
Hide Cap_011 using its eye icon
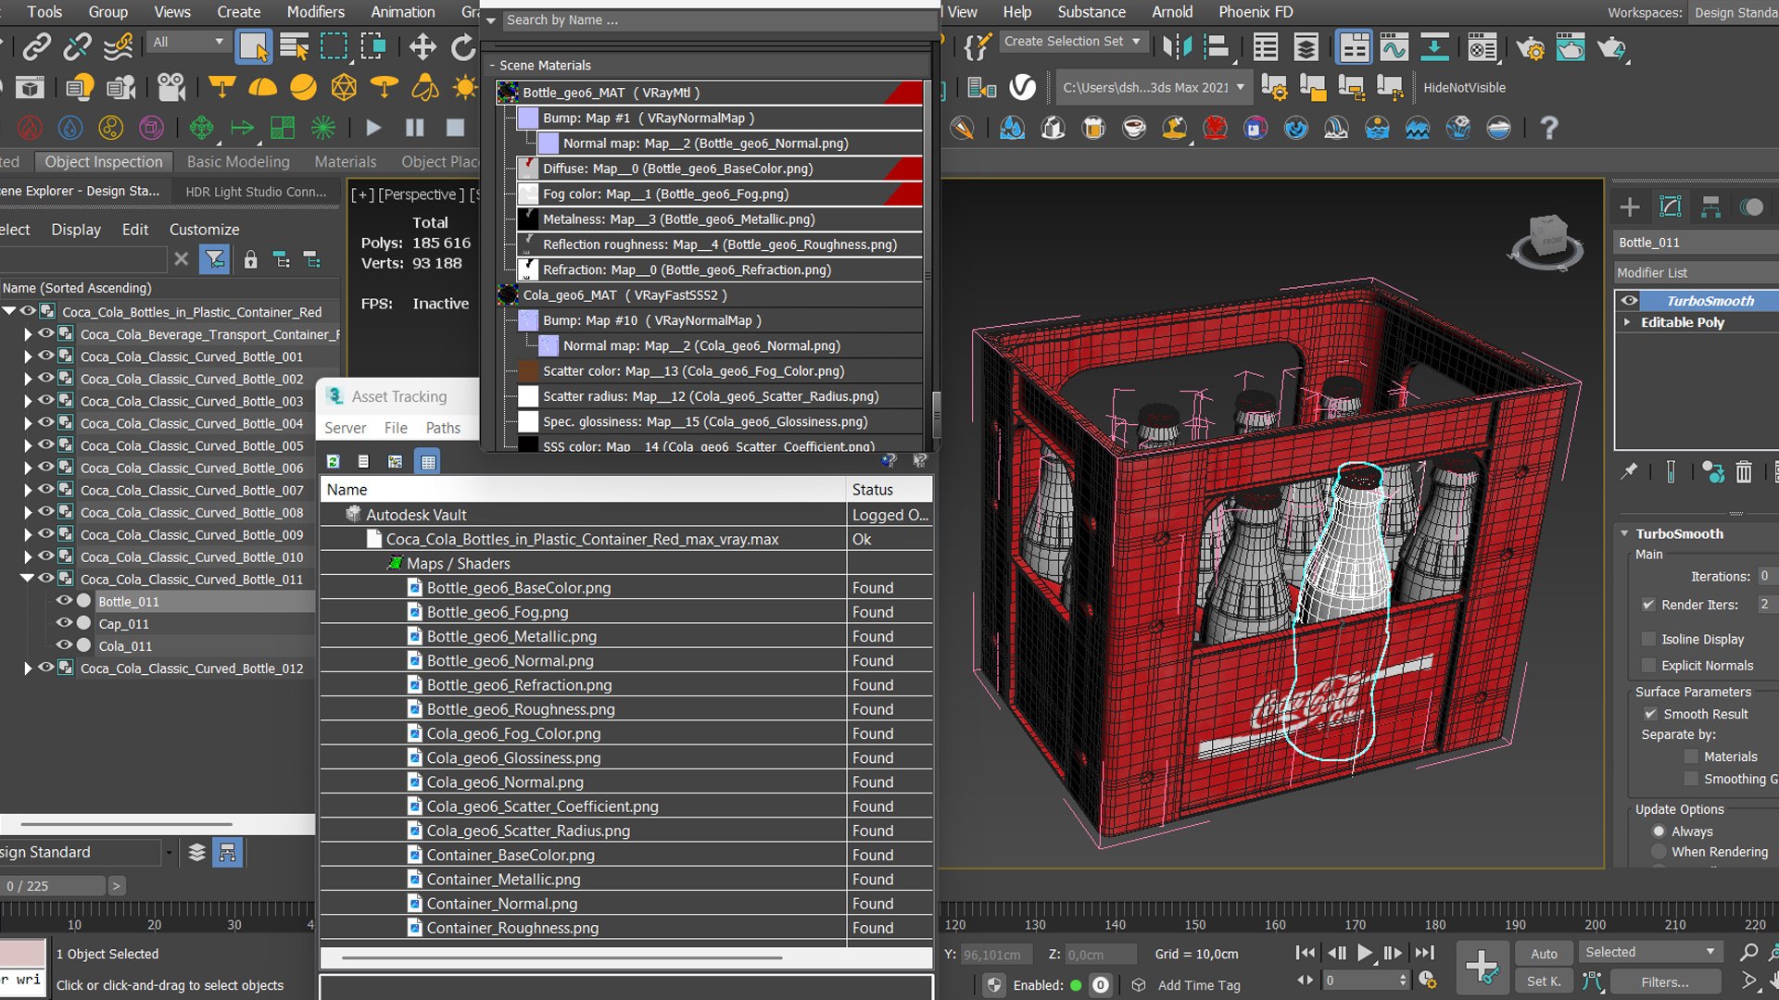pyautogui.click(x=64, y=623)
